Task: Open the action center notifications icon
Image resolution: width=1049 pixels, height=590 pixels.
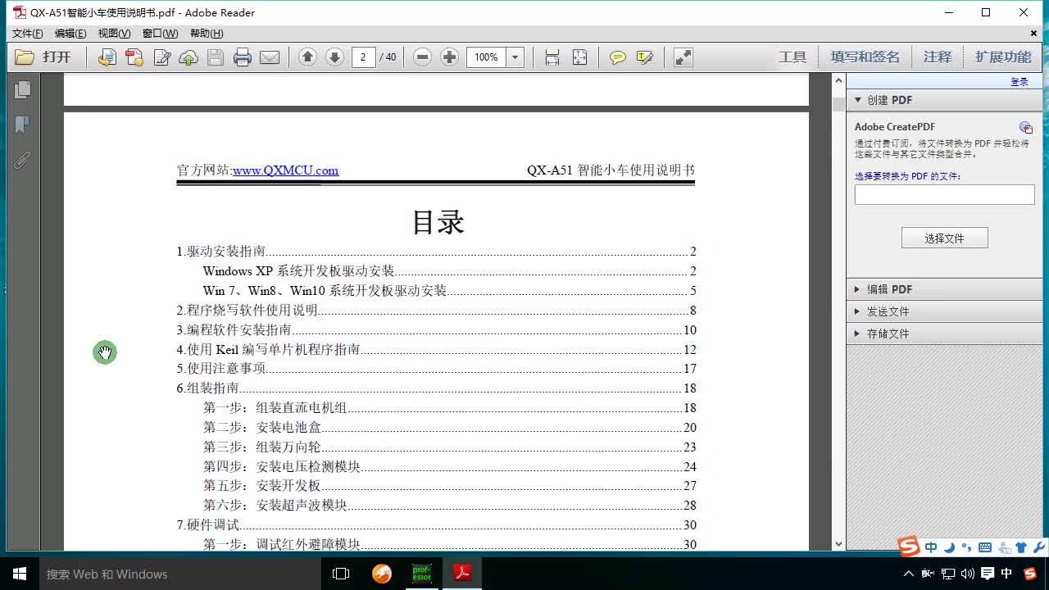Action: click(988, 574)
